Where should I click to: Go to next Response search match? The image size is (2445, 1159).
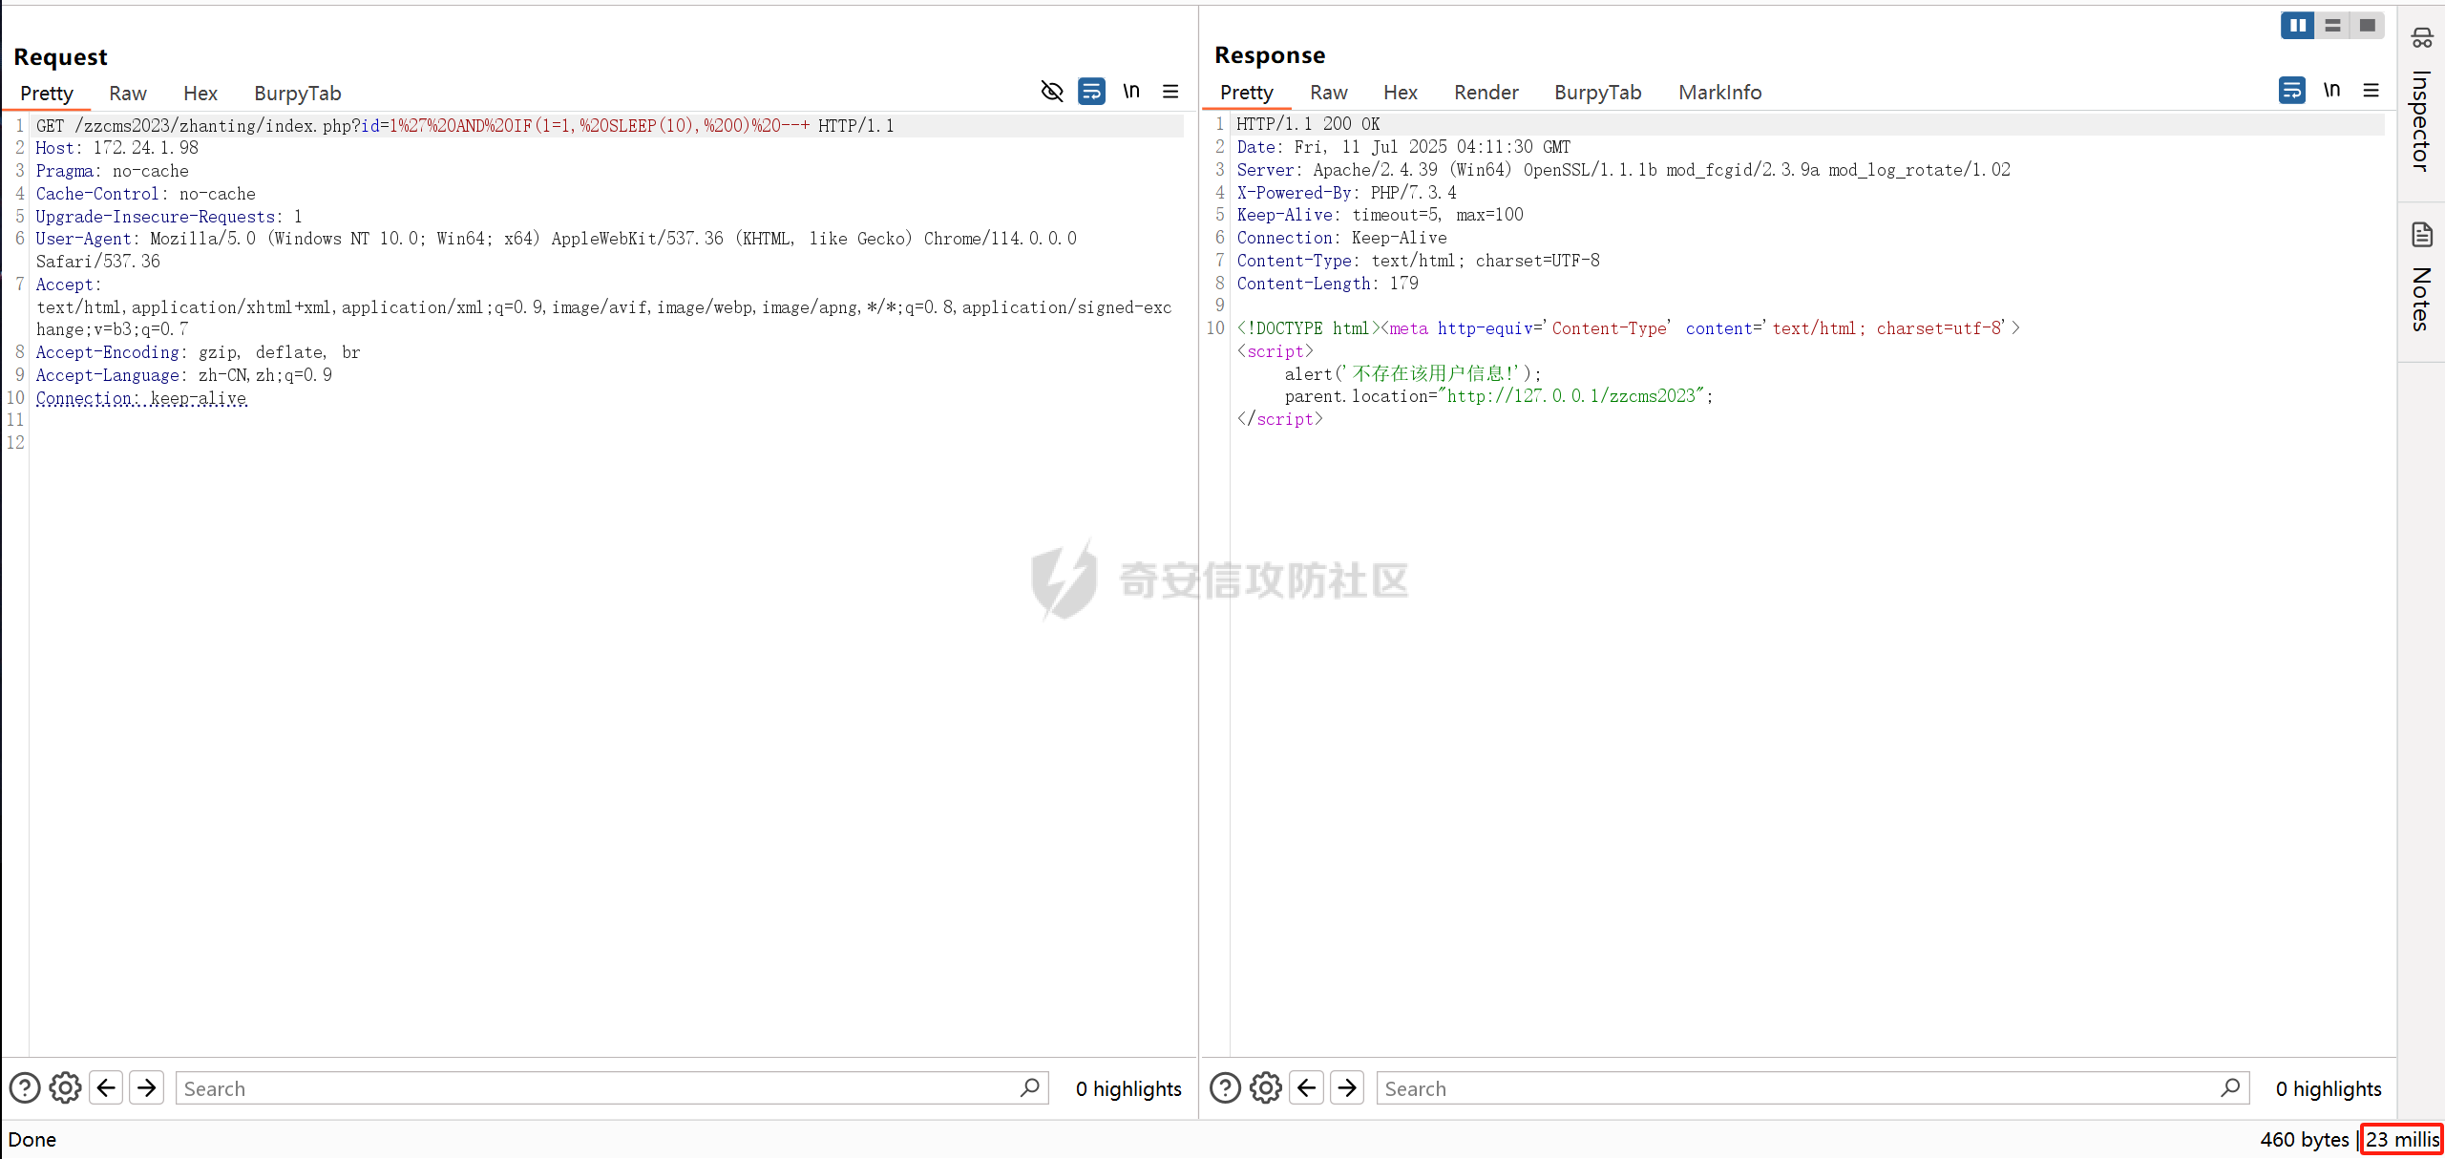1347,1087
